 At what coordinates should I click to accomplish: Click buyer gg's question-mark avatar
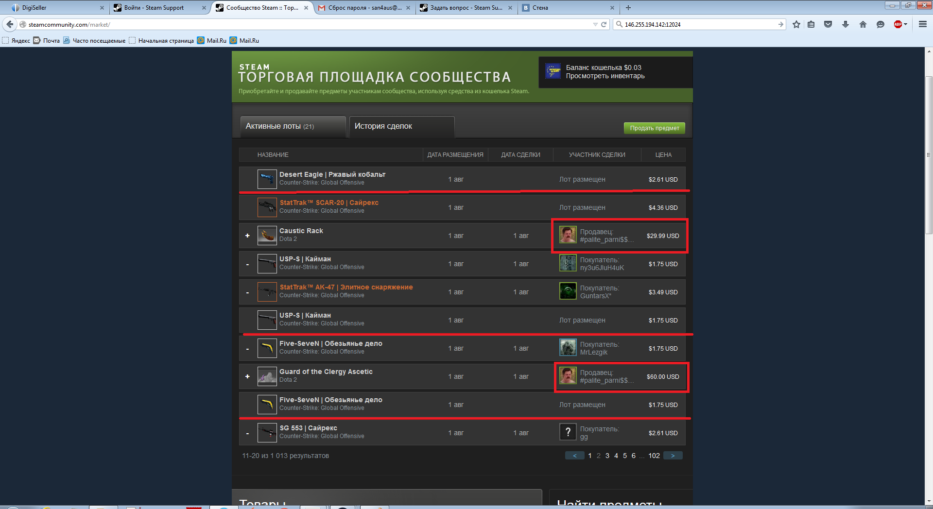coord(568,432)
